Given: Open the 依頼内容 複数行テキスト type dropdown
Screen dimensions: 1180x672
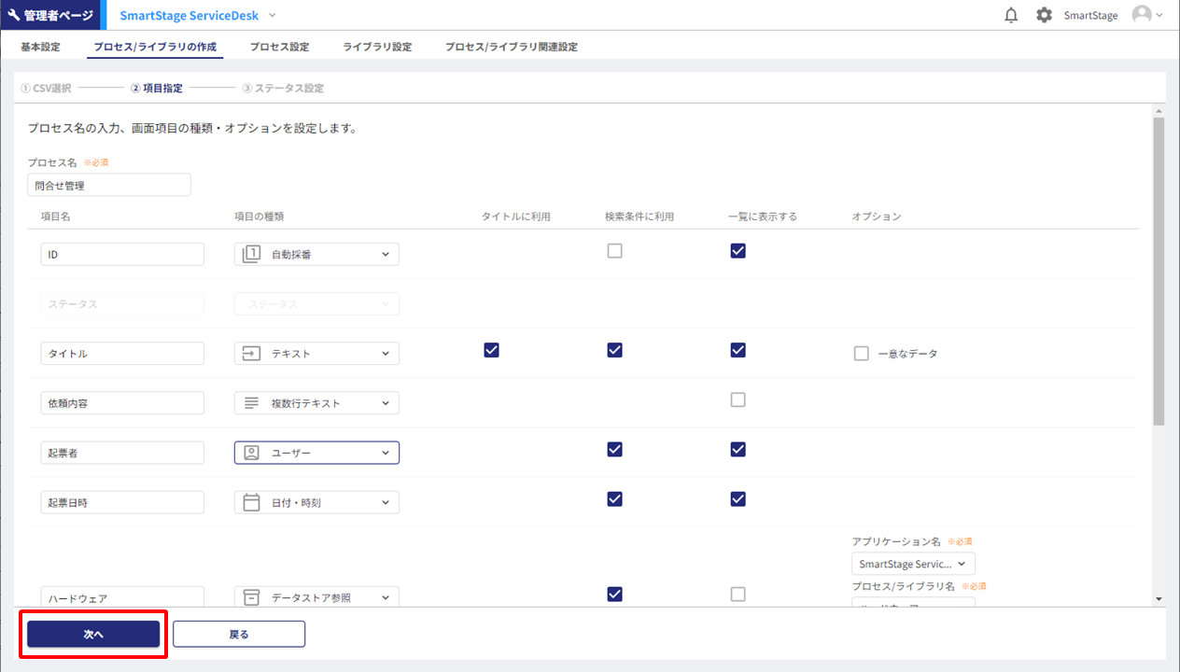Looking at the screenshot, I should coord(316,403).
